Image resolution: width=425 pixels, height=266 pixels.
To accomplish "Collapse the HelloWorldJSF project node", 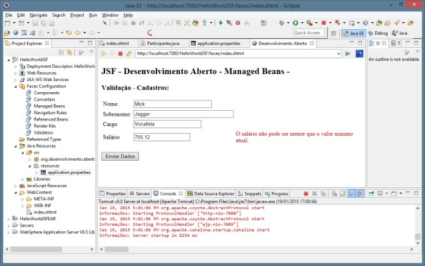I will coord(9,60).
